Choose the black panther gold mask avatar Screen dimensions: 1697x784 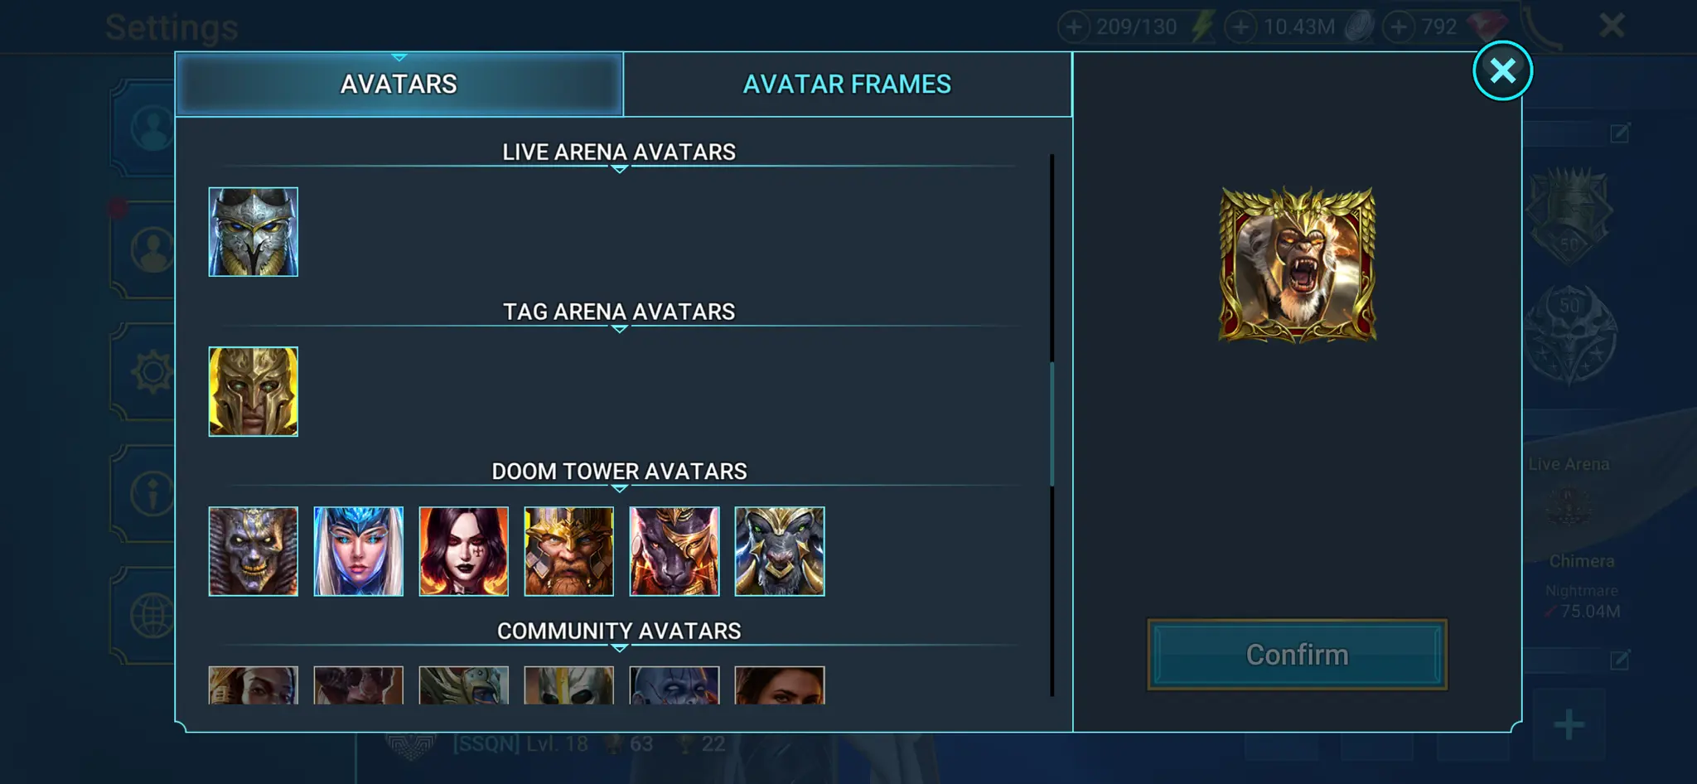674,551
